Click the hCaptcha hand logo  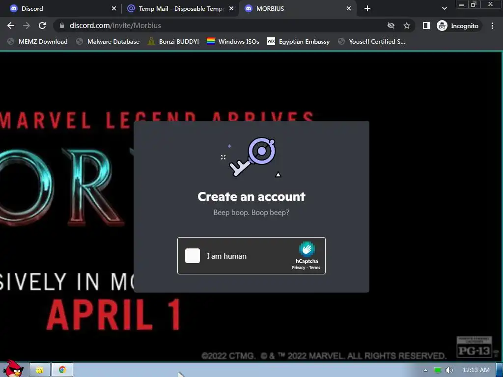tap(307, 249)
